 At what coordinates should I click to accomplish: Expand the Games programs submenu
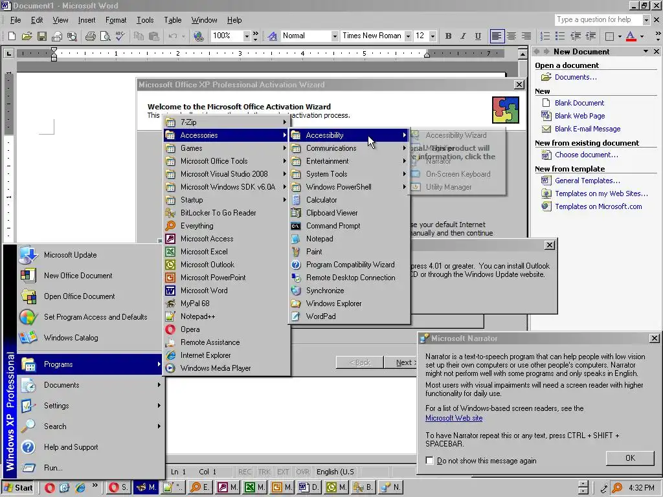pyautogui.click(x=227, y=148)
